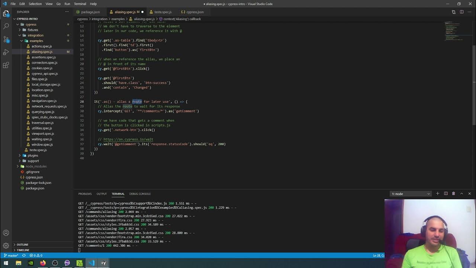
Task: Click the code minimap overview
Action: tap(454, 32)
